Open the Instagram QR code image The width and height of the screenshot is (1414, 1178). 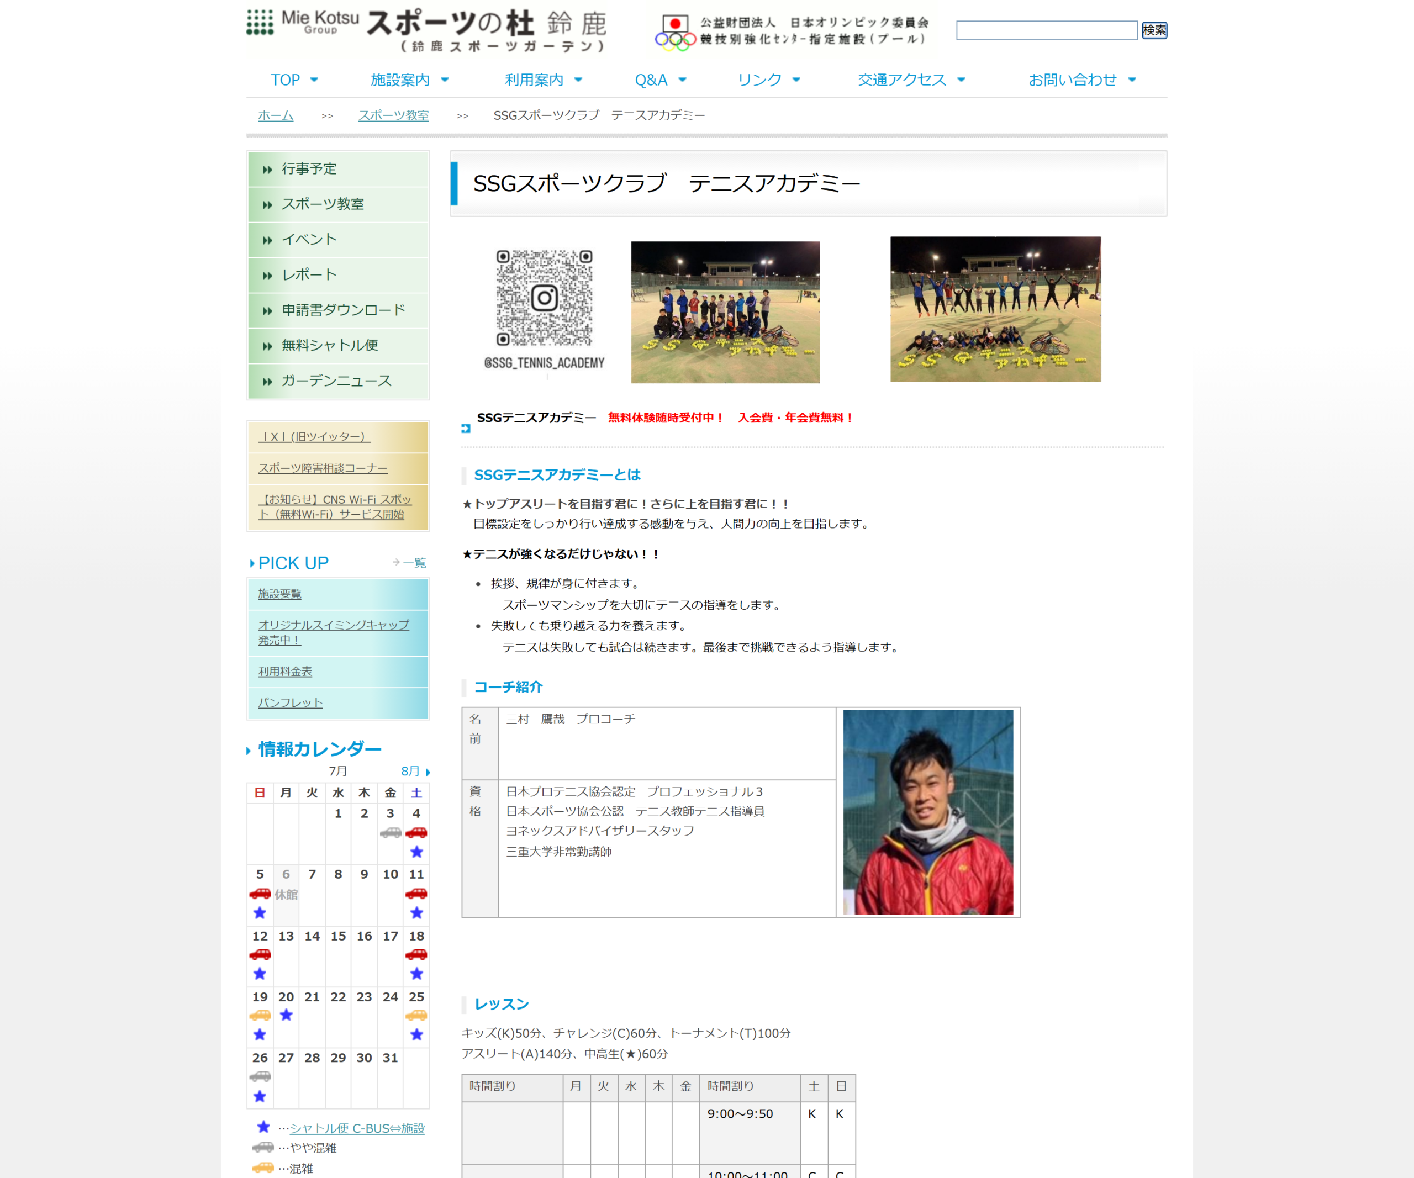tap(545, 298)
